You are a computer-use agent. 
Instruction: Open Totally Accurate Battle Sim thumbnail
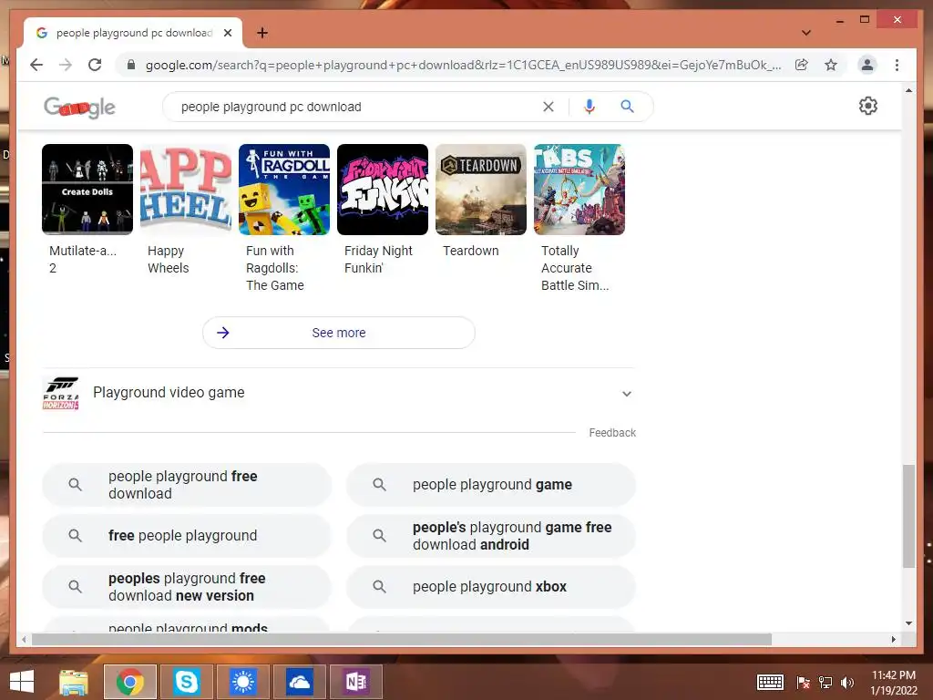[x=579, y=190]
